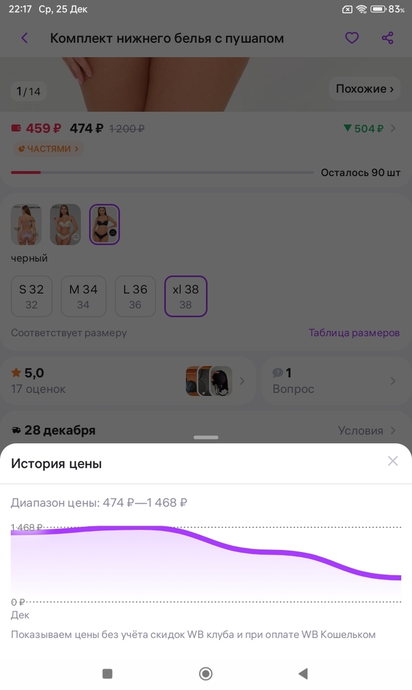Open sharing options with share icon

[x=388, y=38]
